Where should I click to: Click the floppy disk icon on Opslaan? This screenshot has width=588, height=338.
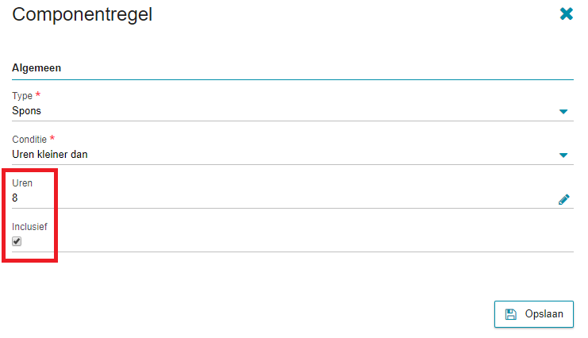point(511,314)
